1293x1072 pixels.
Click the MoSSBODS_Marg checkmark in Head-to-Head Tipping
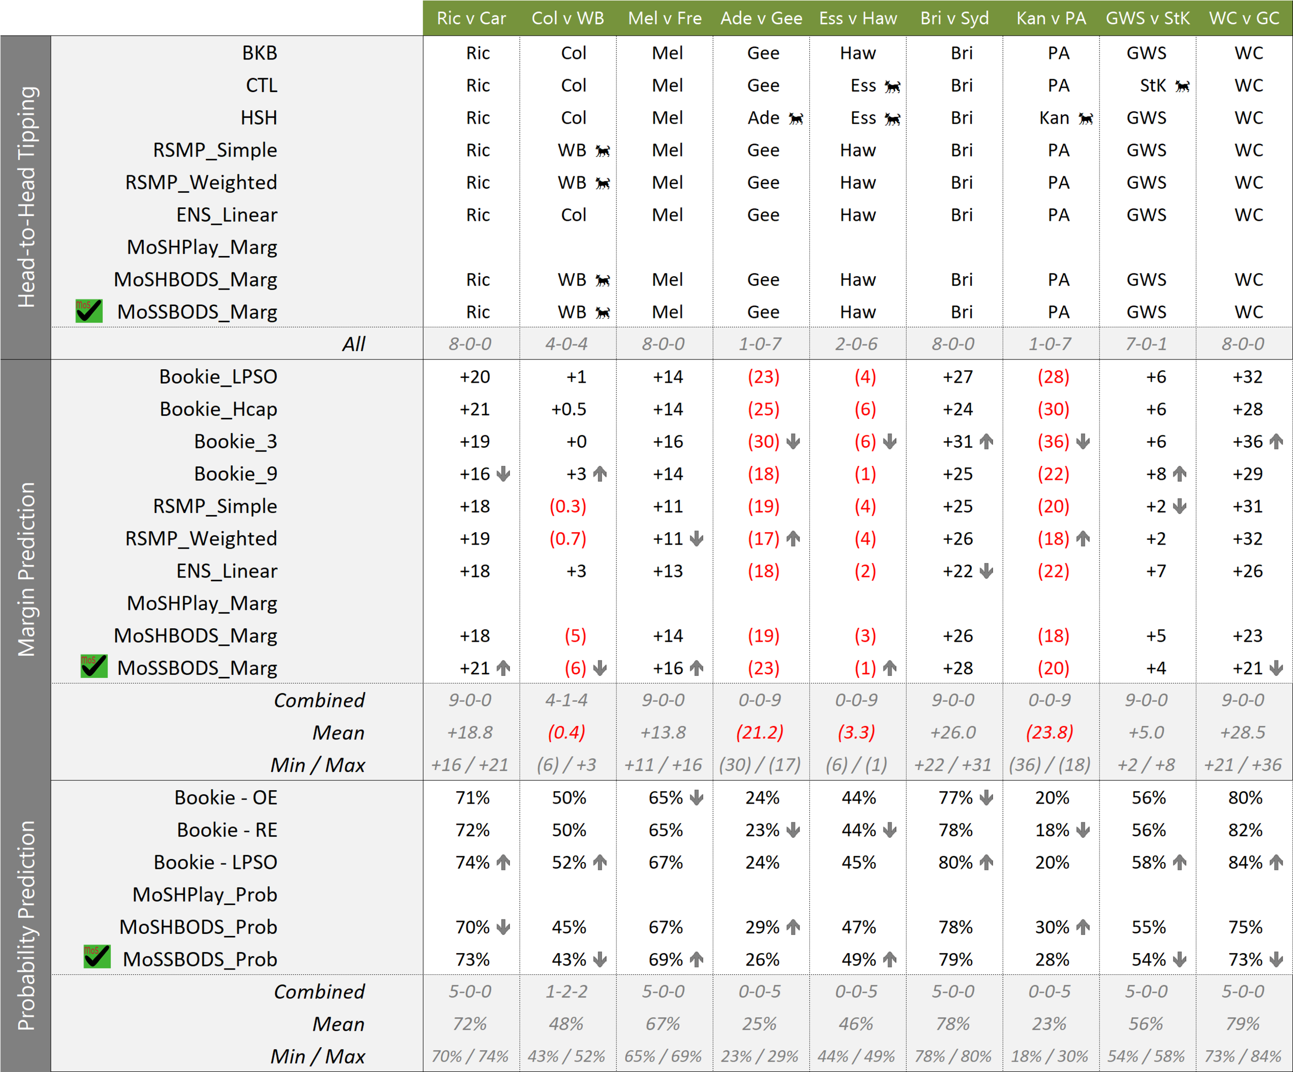pos(88,311)
